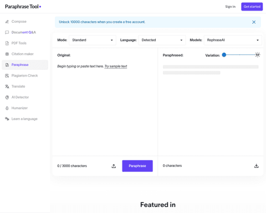Click the '0 / 3000 characters' counter
The width and height of the screenshot is (266, 213).
pos(72,166)
